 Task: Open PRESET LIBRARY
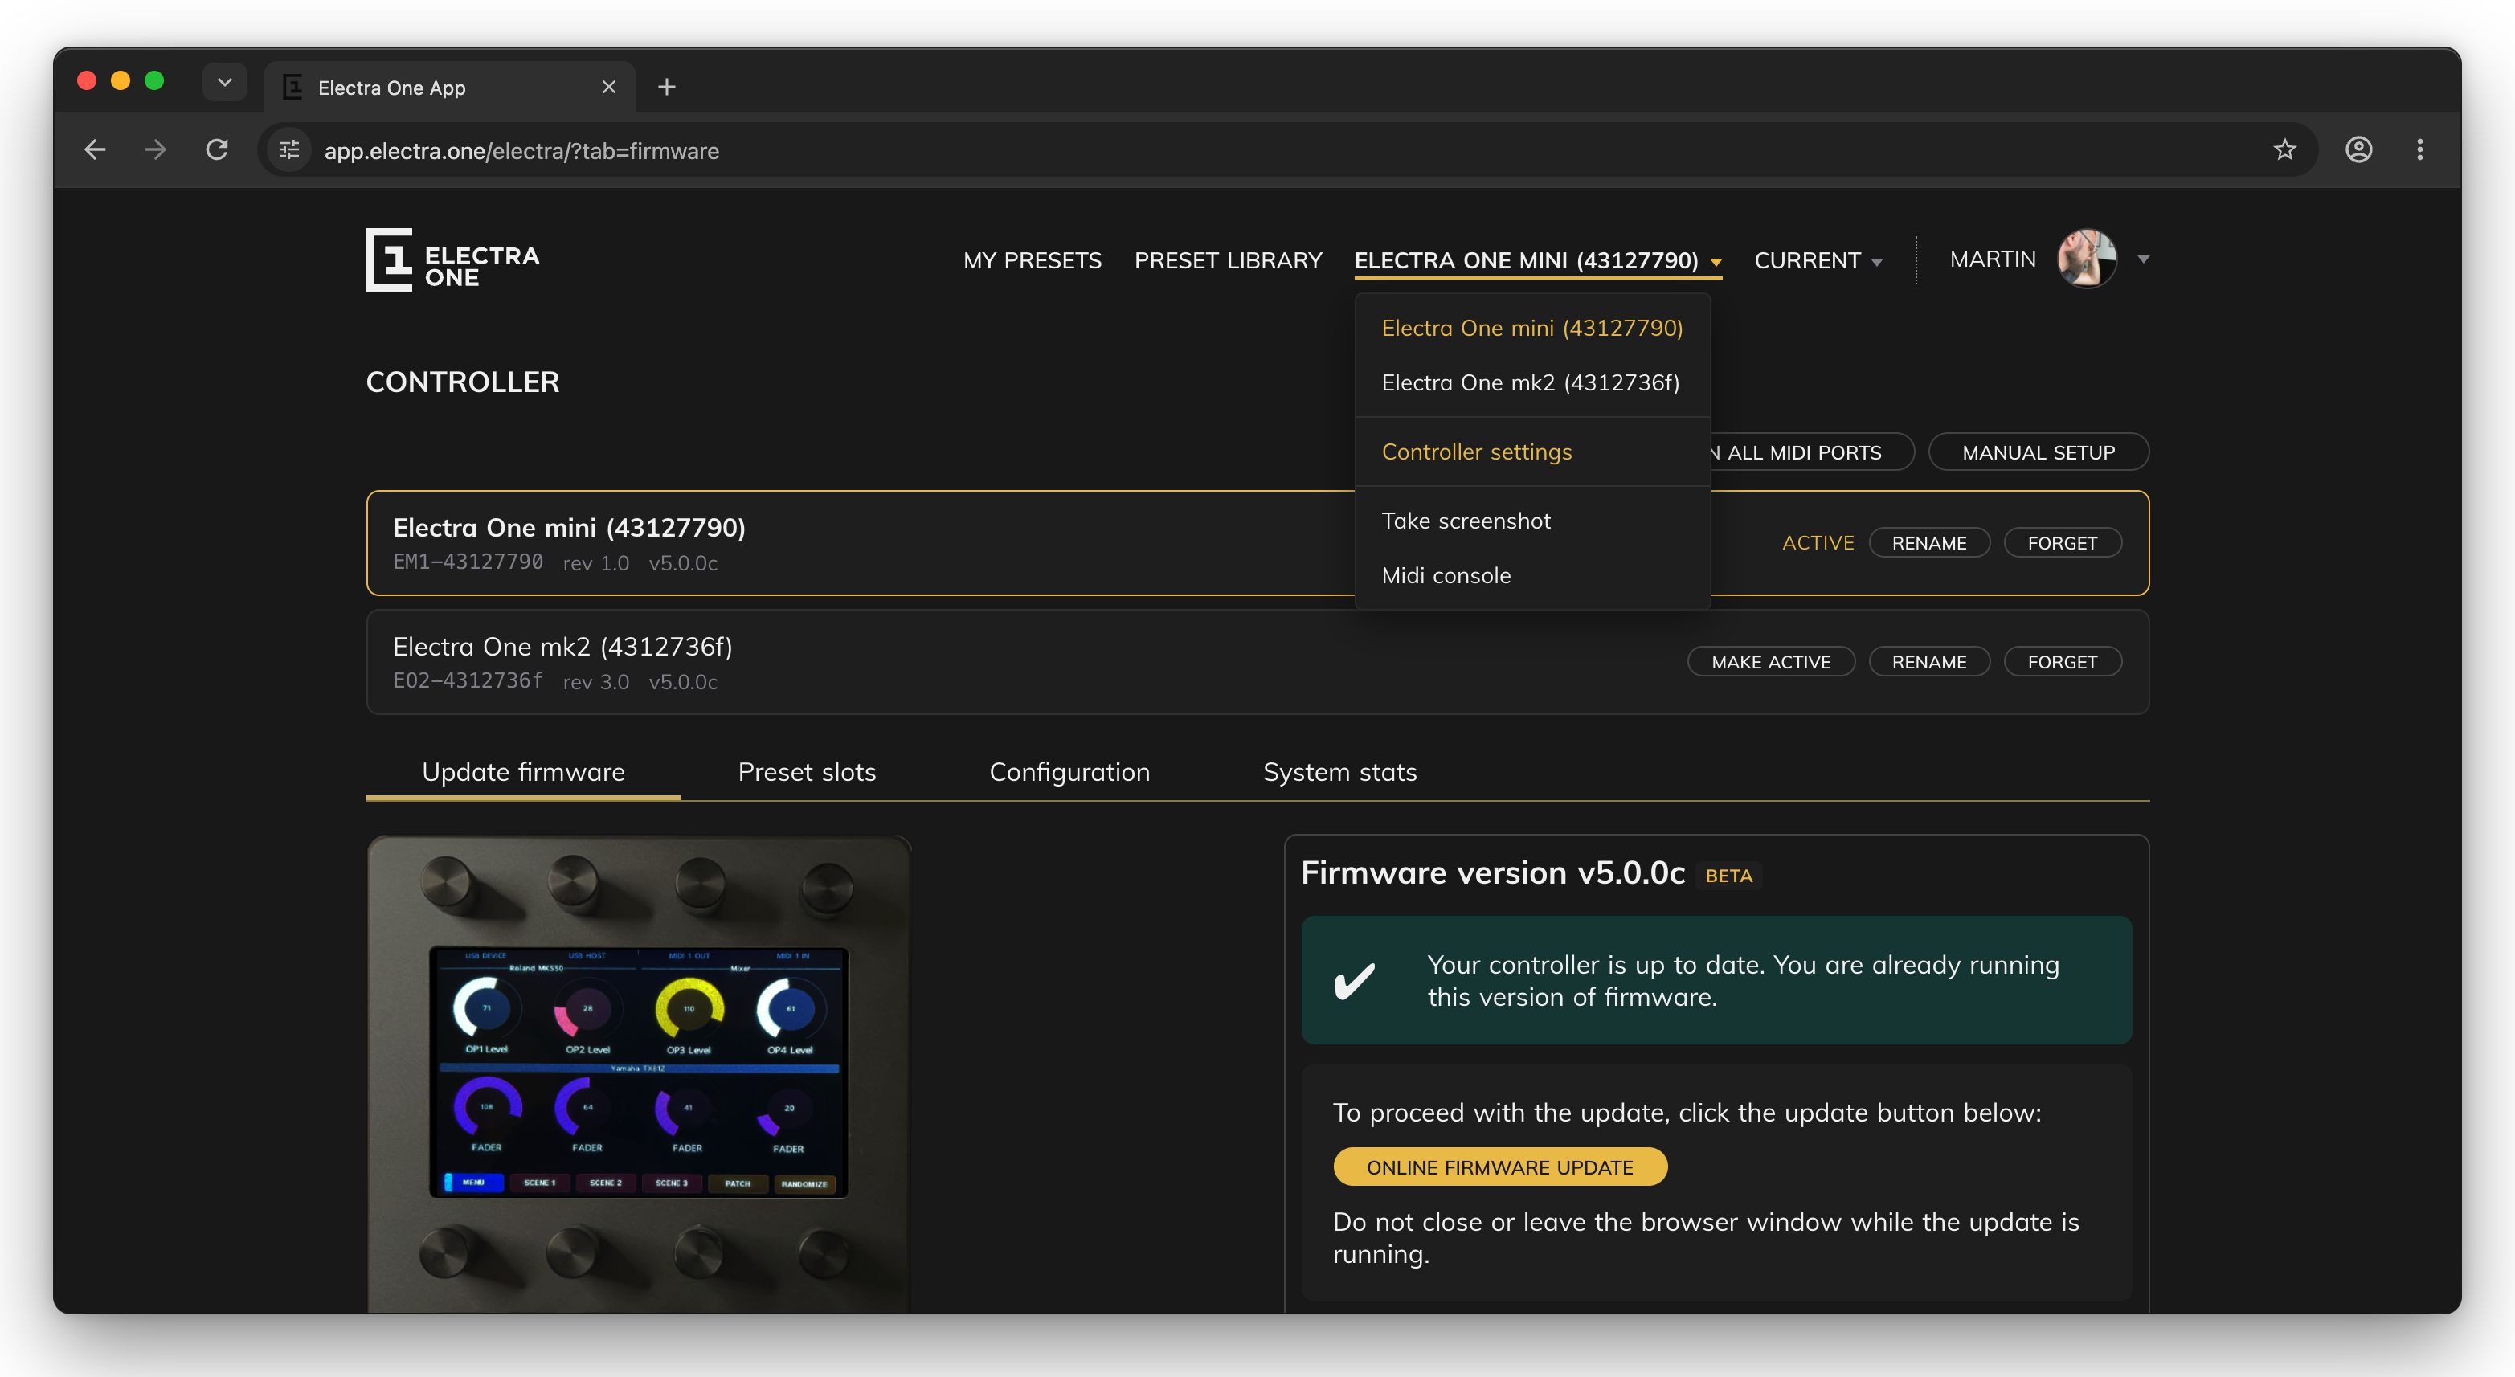pyautogui.click(x=1229, y=260)
